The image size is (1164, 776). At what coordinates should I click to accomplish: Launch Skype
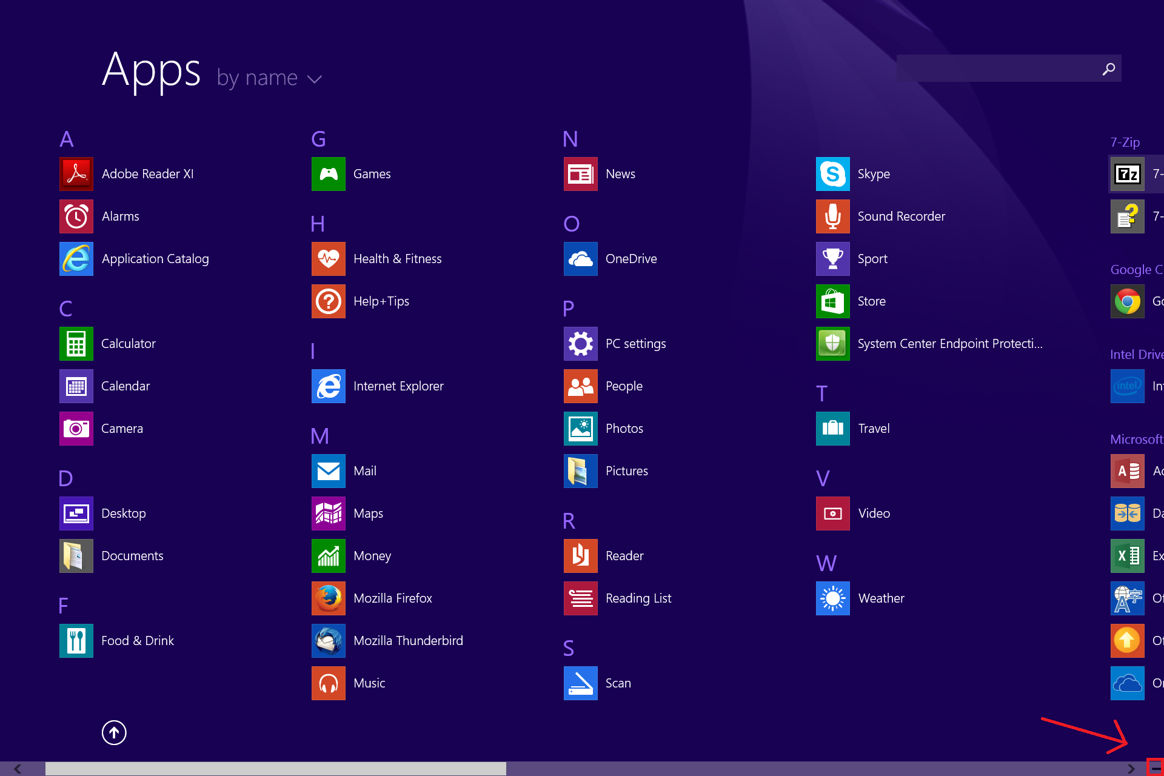click(833, 174)
